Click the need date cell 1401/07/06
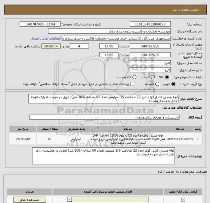Screen dimensions: 210x203 coord(23,139)
